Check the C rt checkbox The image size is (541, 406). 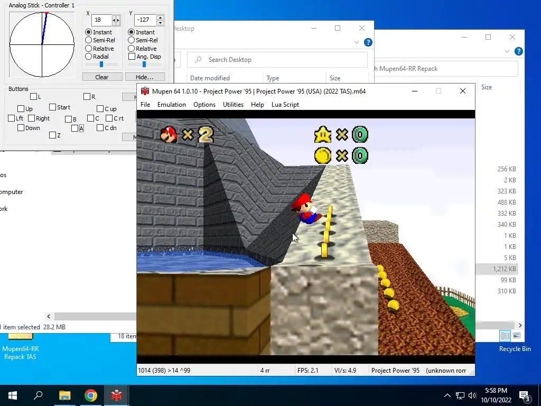[x=109, y=118]
